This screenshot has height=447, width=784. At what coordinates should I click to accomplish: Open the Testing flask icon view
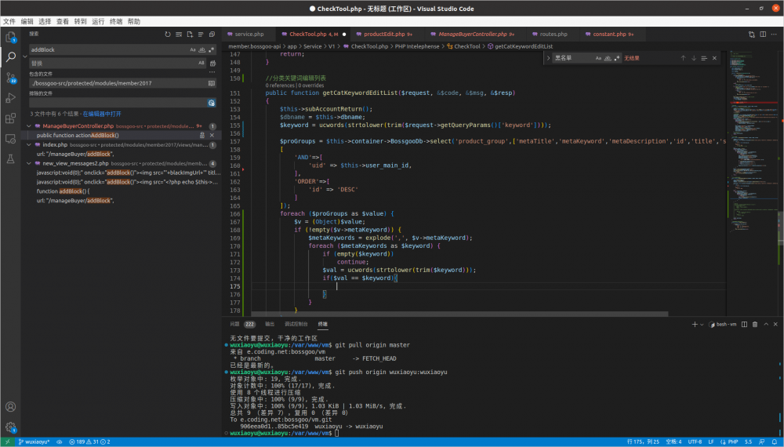(x=11, y=159)
